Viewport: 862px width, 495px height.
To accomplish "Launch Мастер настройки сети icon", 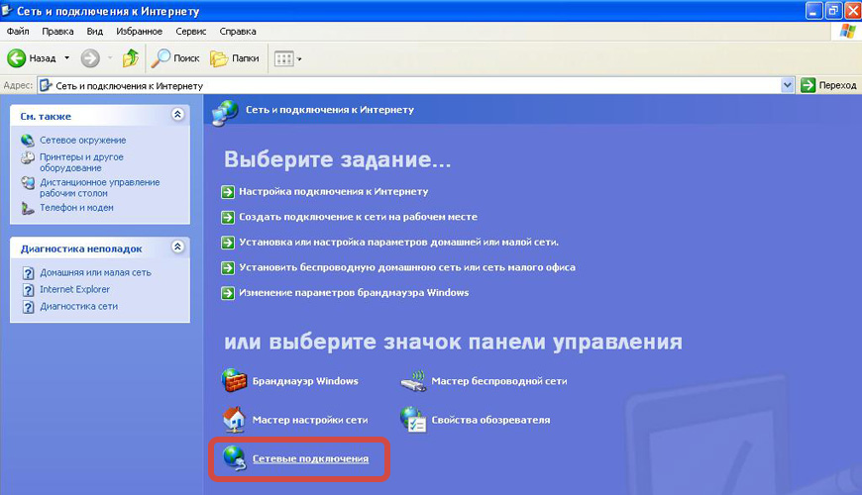I will (x=235, y=420).
